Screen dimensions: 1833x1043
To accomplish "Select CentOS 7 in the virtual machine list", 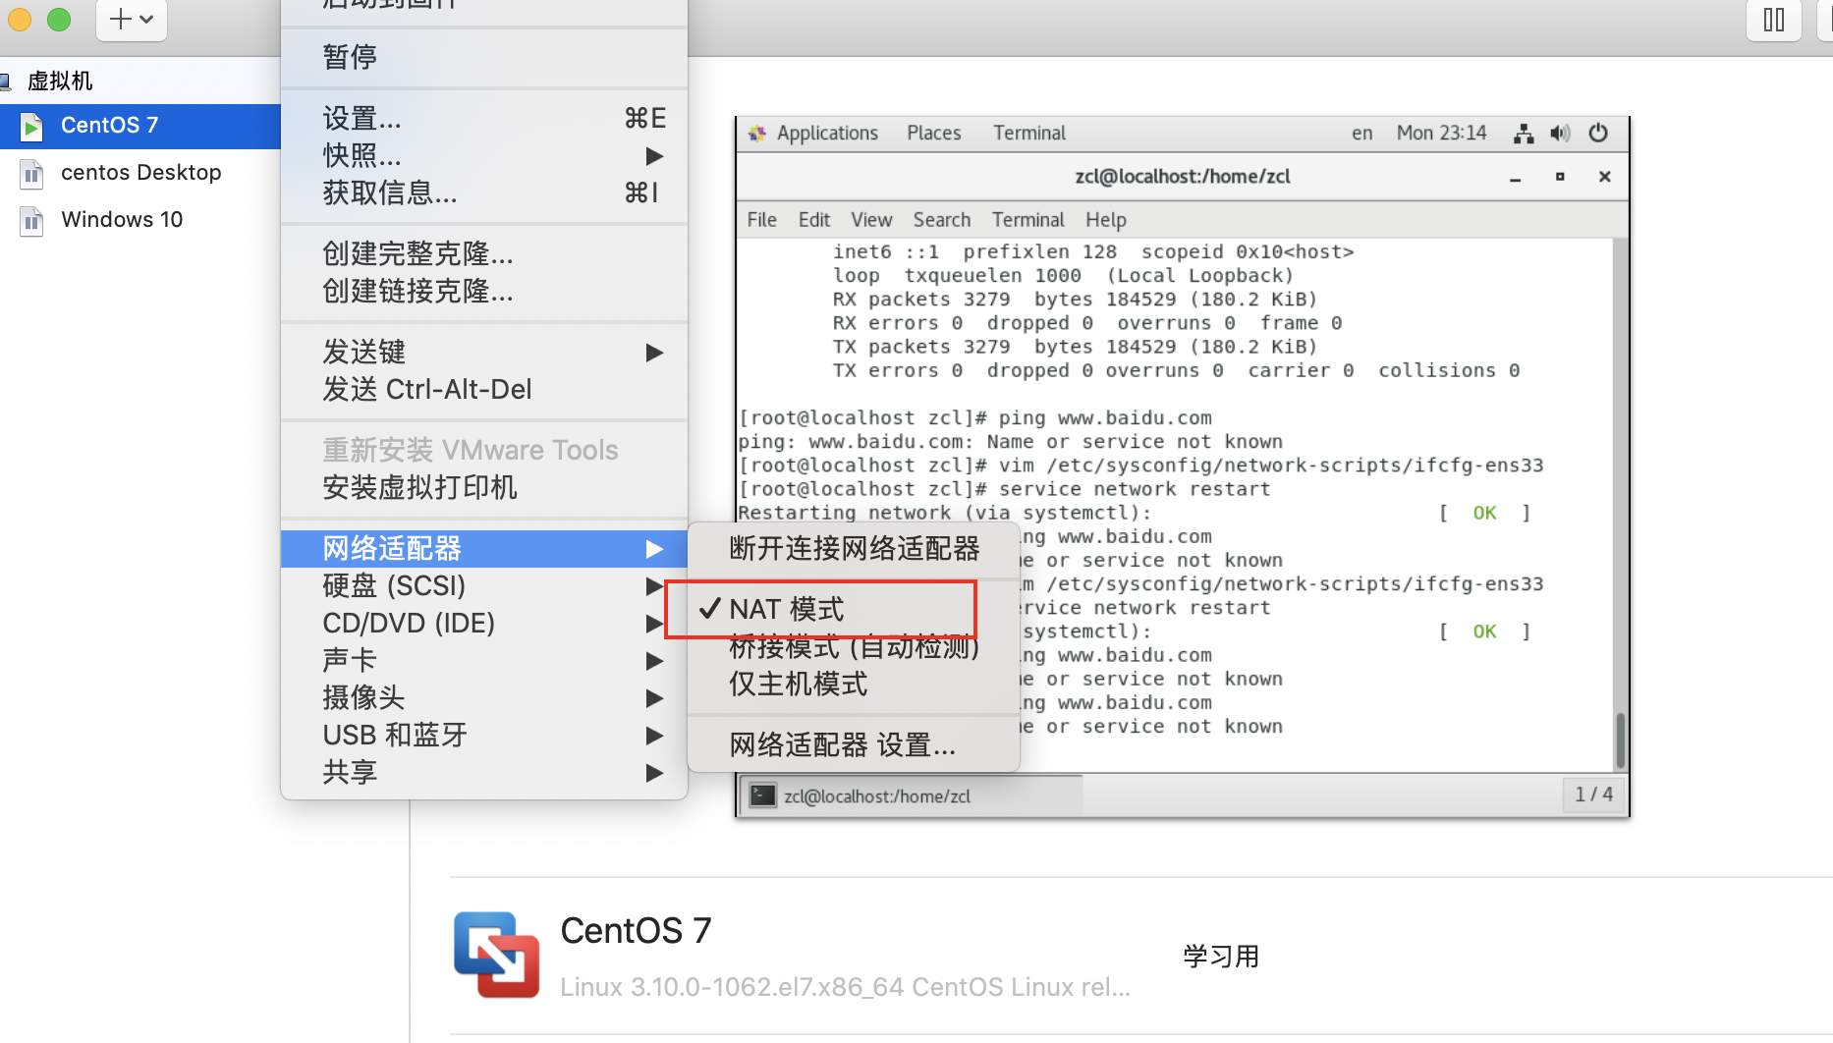I will [140, 126].
